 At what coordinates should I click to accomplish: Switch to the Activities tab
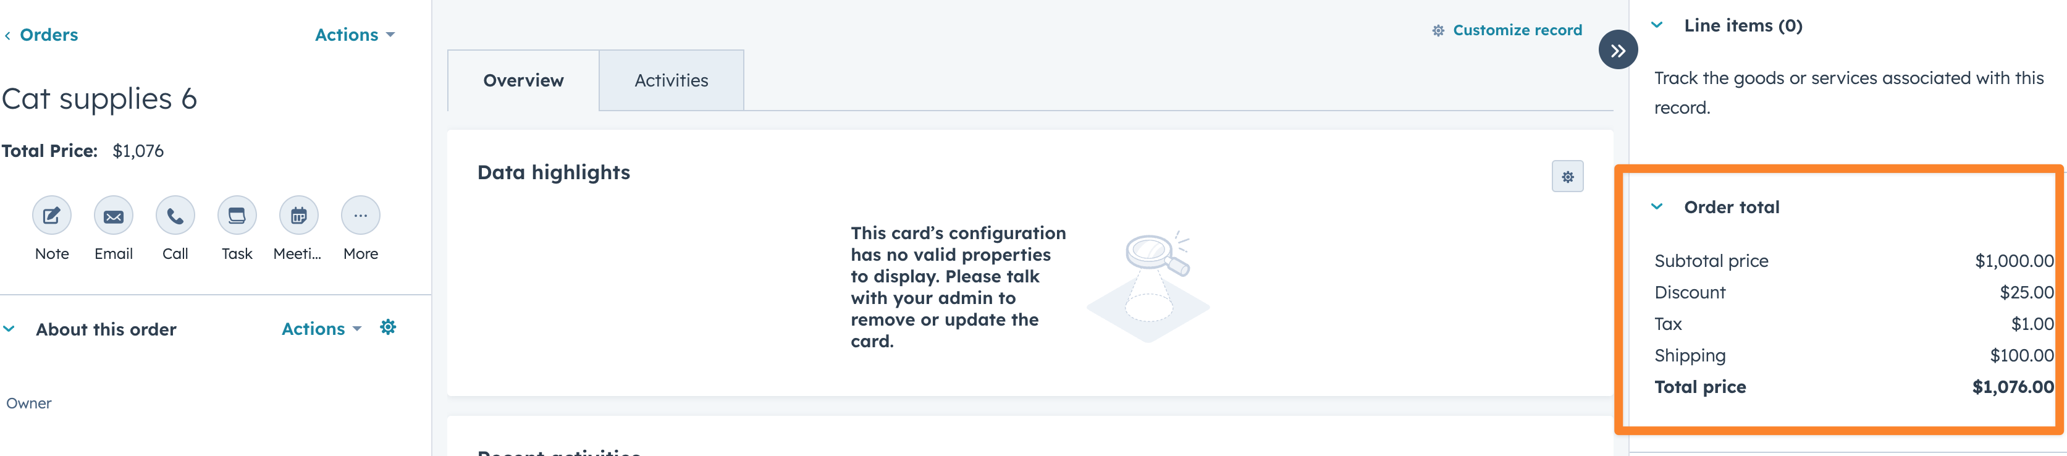[x=671, y=80]
